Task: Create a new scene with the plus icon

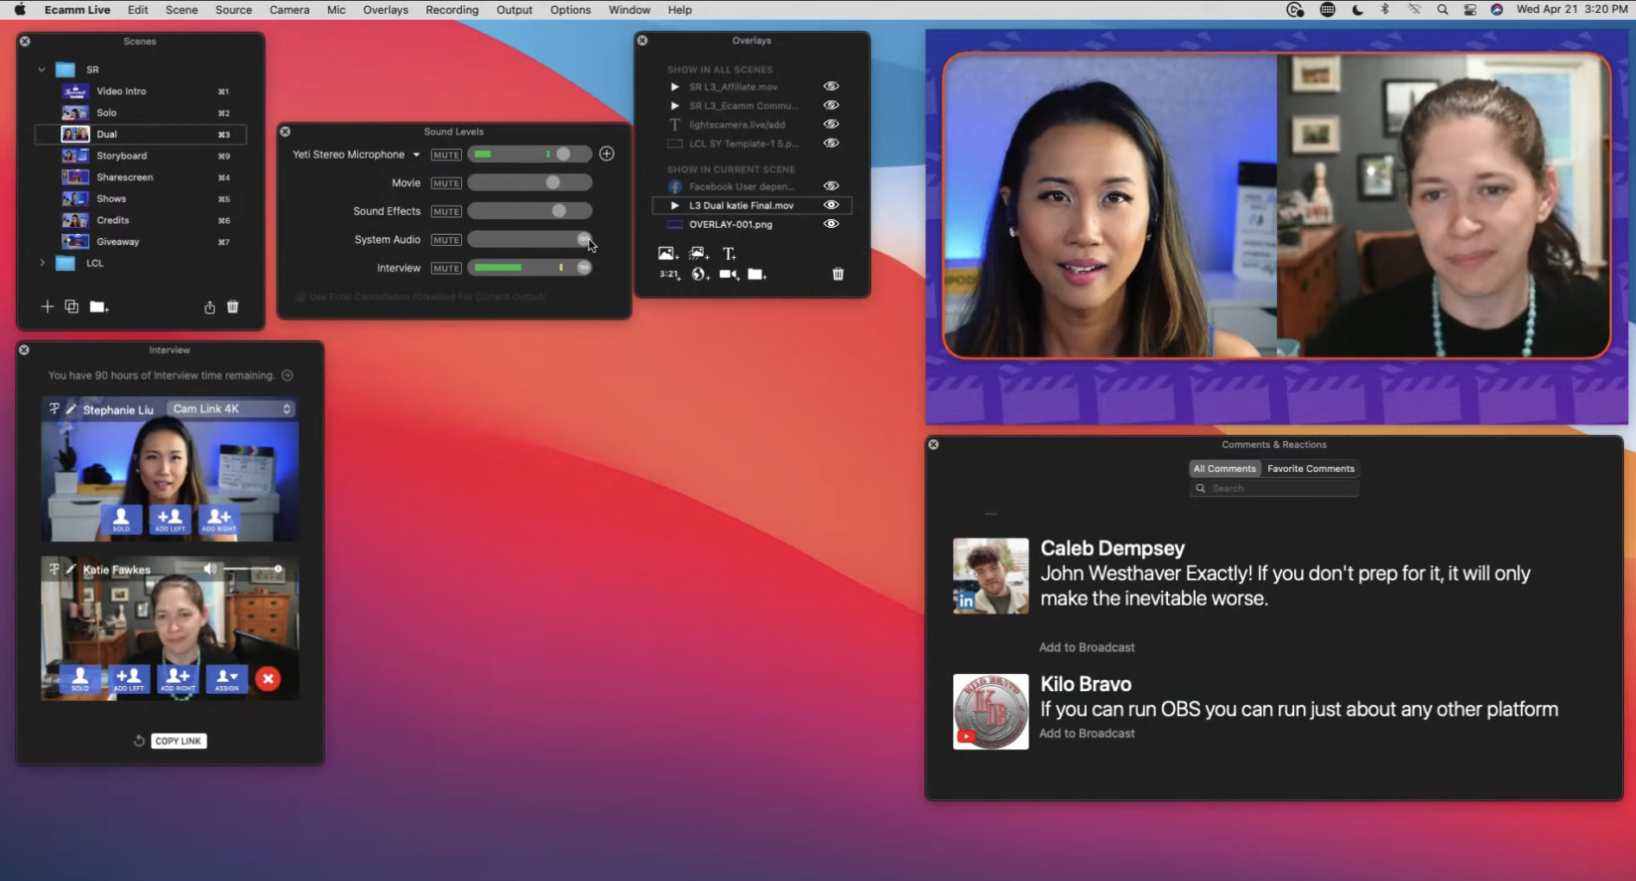Action: (x=47, y=306)
